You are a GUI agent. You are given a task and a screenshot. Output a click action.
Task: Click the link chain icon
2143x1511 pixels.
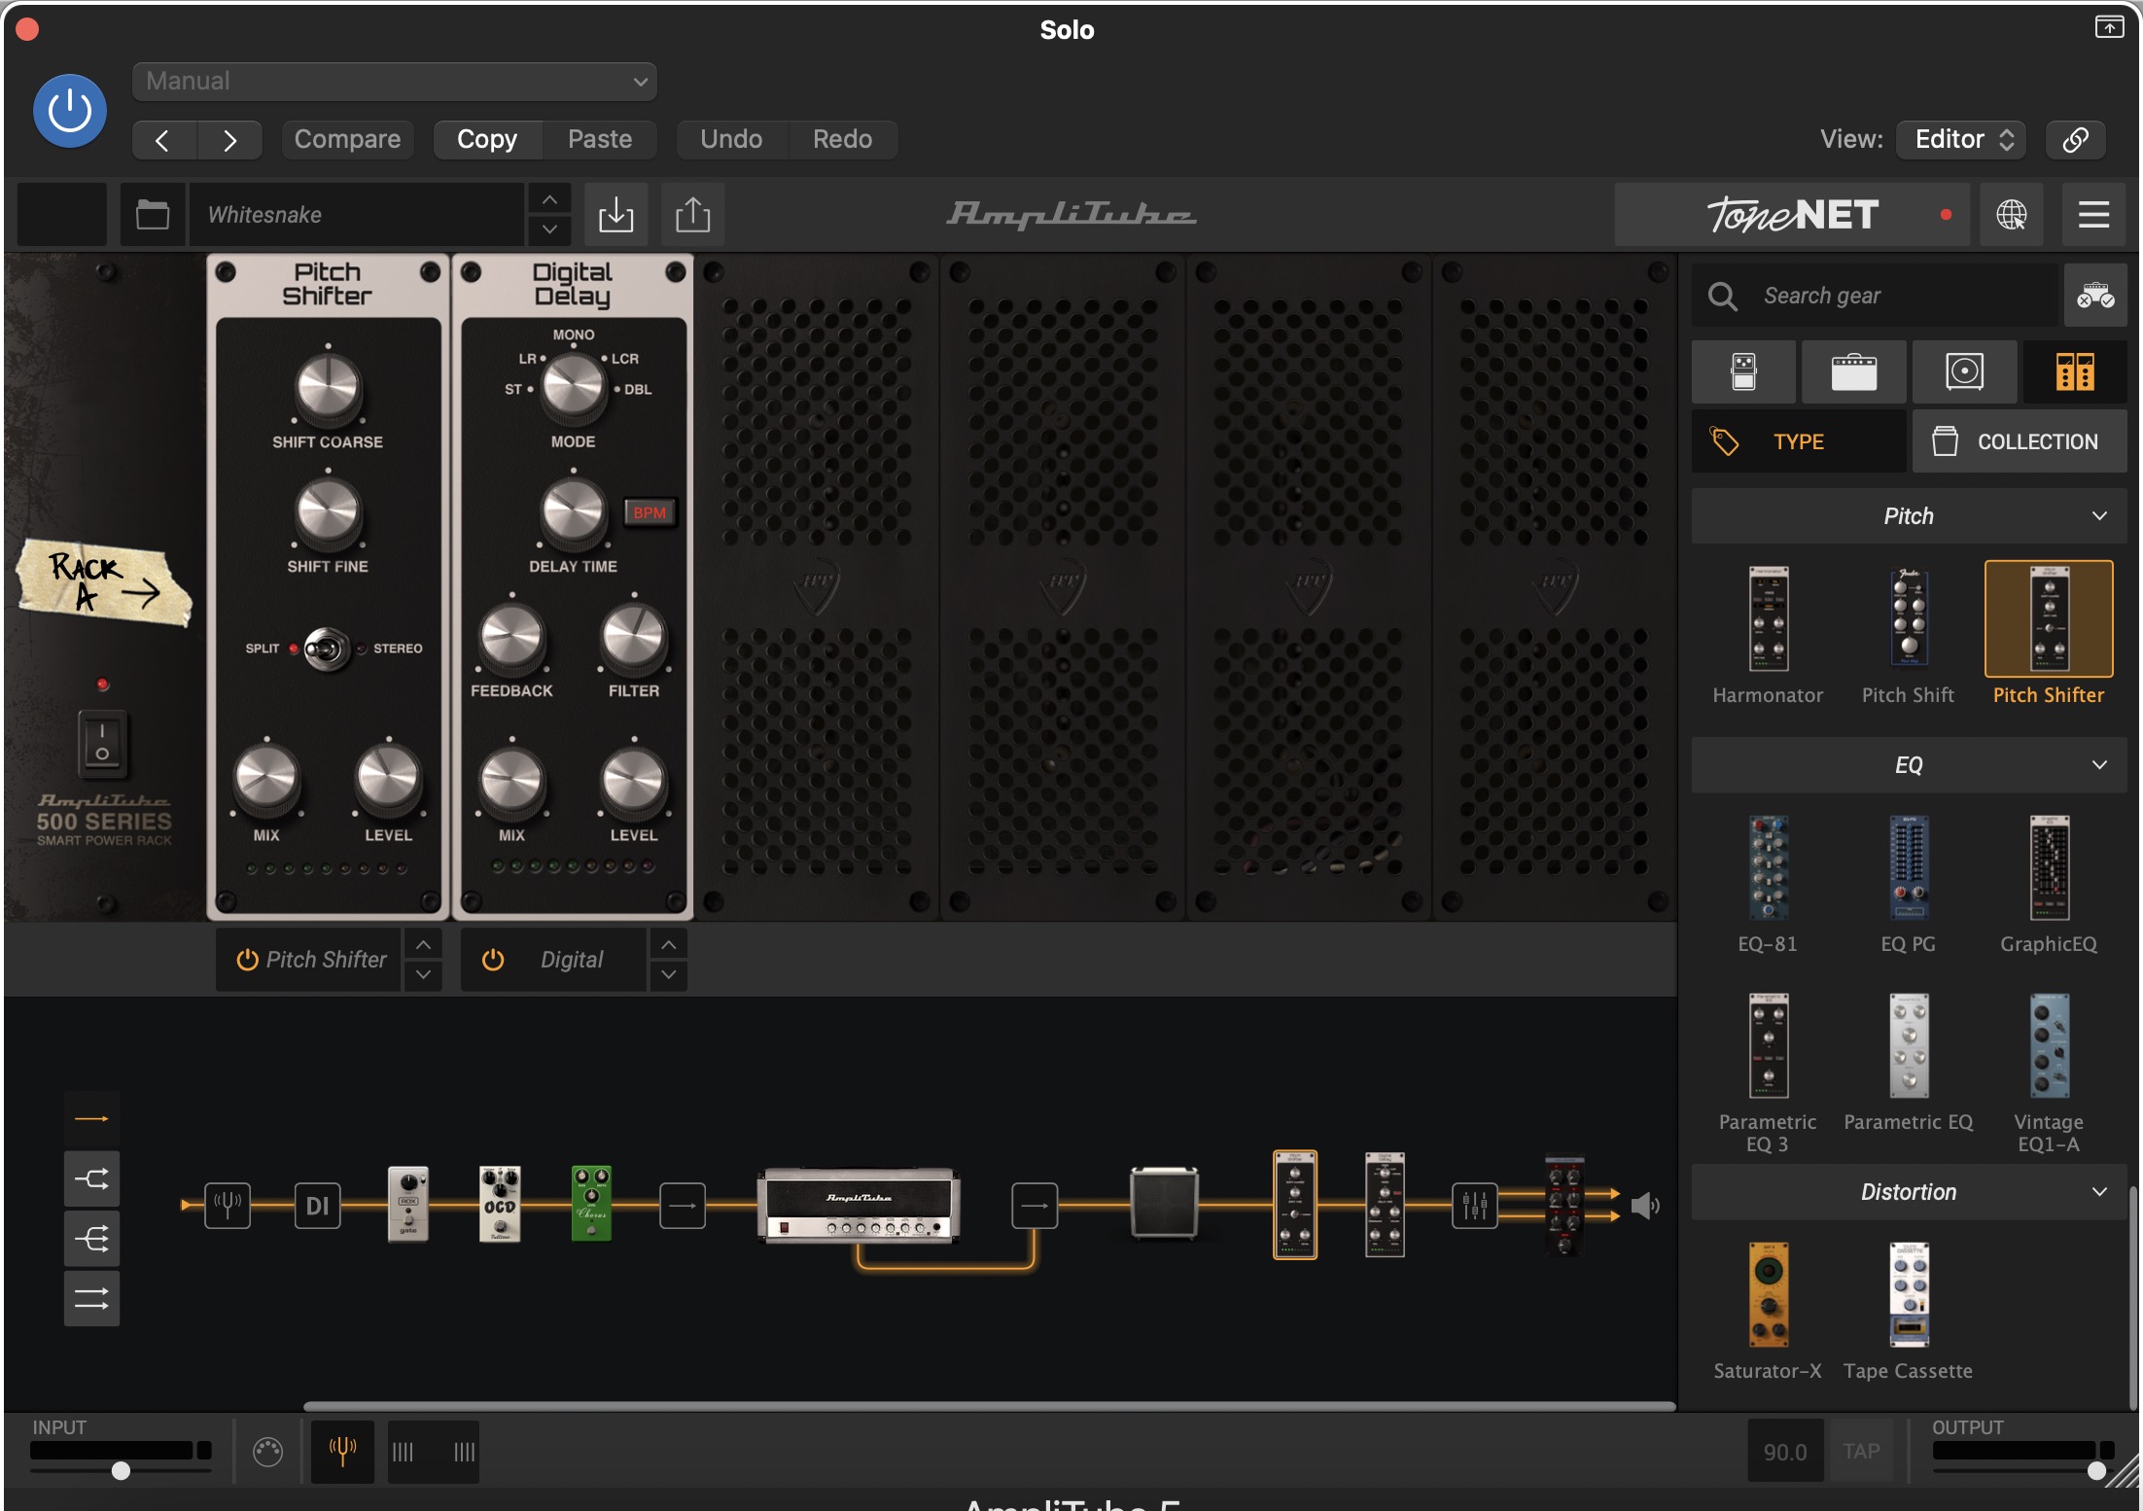(x=2076, y=140)
